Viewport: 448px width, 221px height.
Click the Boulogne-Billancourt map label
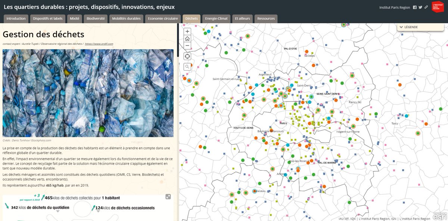[x=270, y=131]
